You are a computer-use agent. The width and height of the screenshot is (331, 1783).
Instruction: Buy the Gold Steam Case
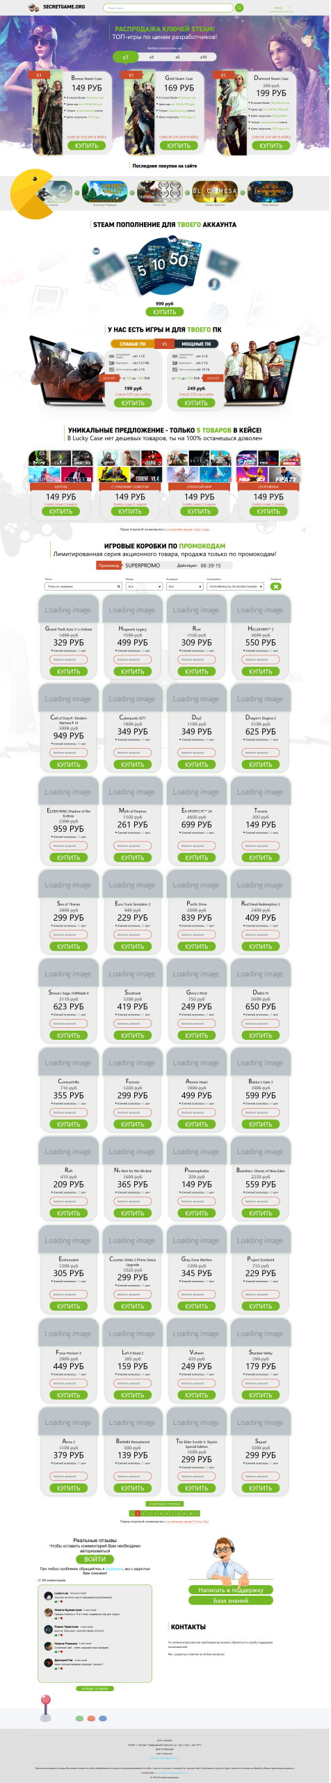179,146
